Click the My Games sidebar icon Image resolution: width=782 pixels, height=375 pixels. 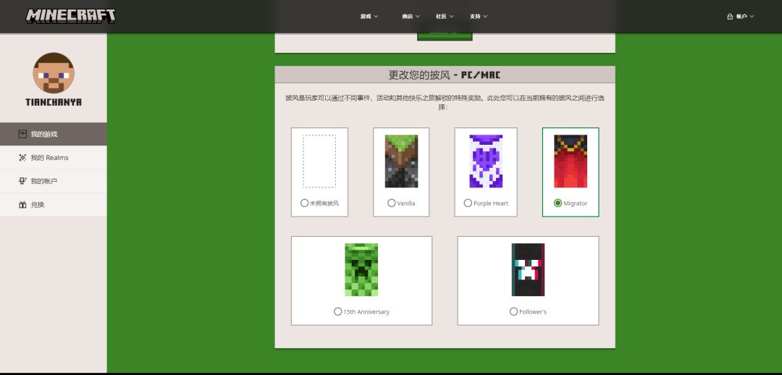tap(22, 134)
